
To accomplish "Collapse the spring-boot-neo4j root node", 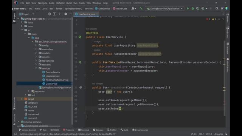I will point(19,19).
